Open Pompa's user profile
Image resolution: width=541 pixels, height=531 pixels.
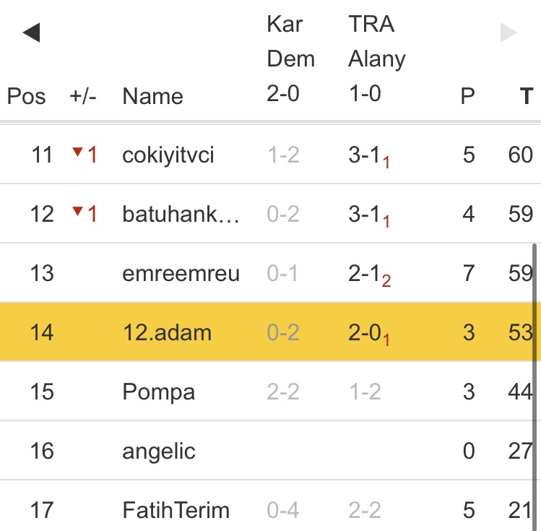[159, 392]
